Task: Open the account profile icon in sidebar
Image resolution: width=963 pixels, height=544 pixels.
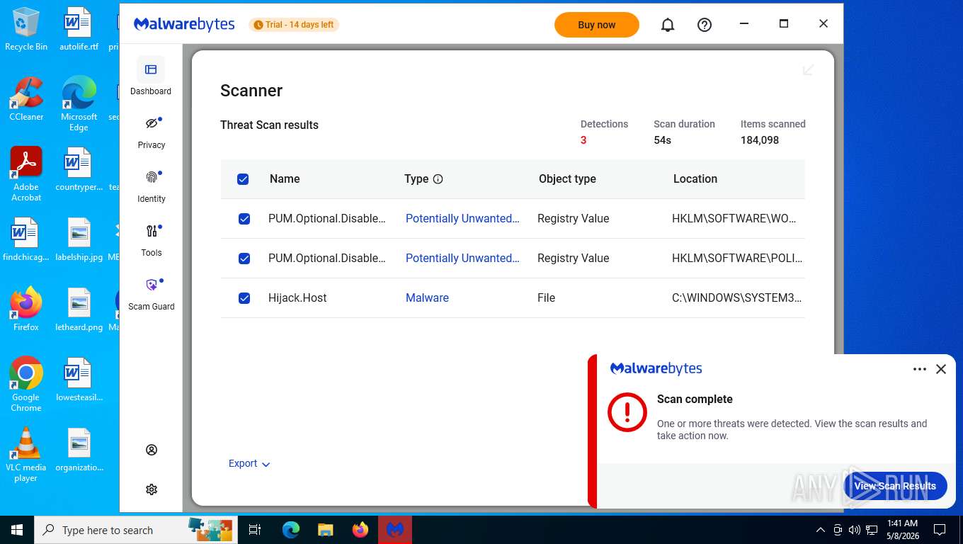Action: point(152,450)
